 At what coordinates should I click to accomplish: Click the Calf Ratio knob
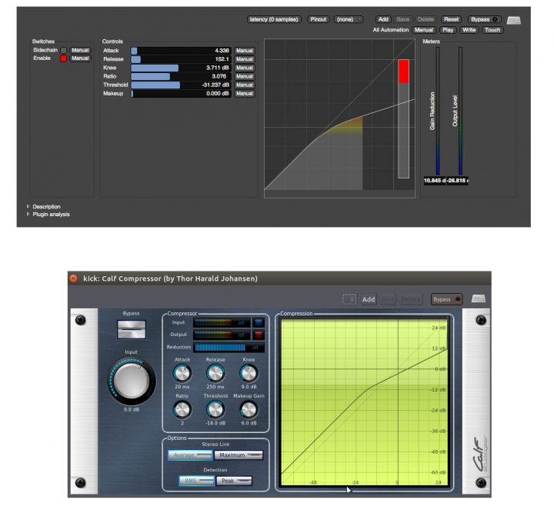click(182, 410)
